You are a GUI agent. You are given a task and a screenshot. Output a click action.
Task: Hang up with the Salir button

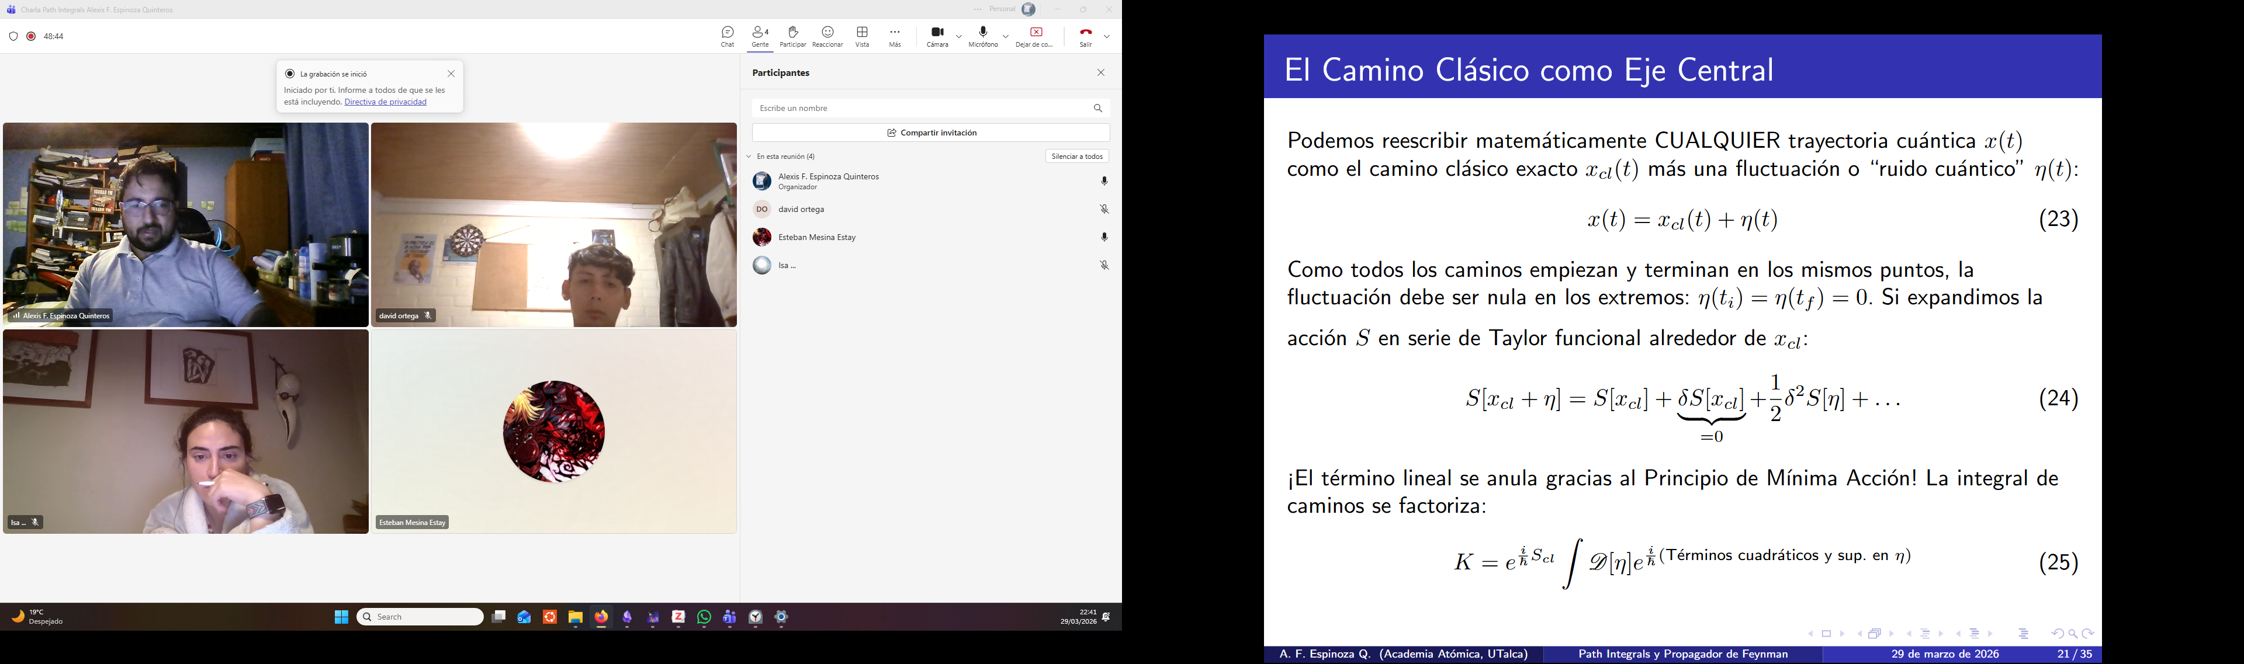point(1085,36)
